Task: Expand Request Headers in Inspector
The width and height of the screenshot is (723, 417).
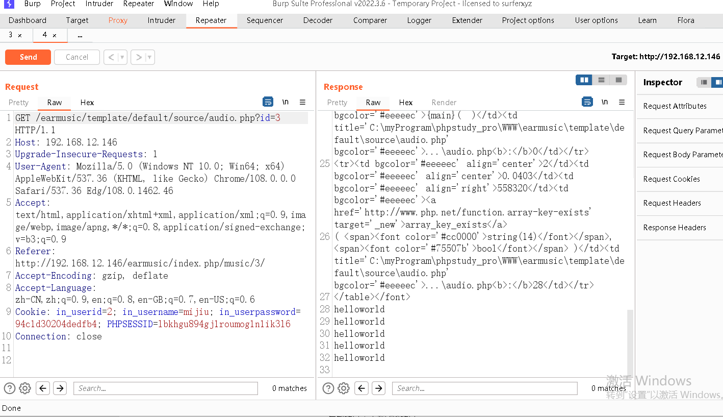Action: coord(680,203)
